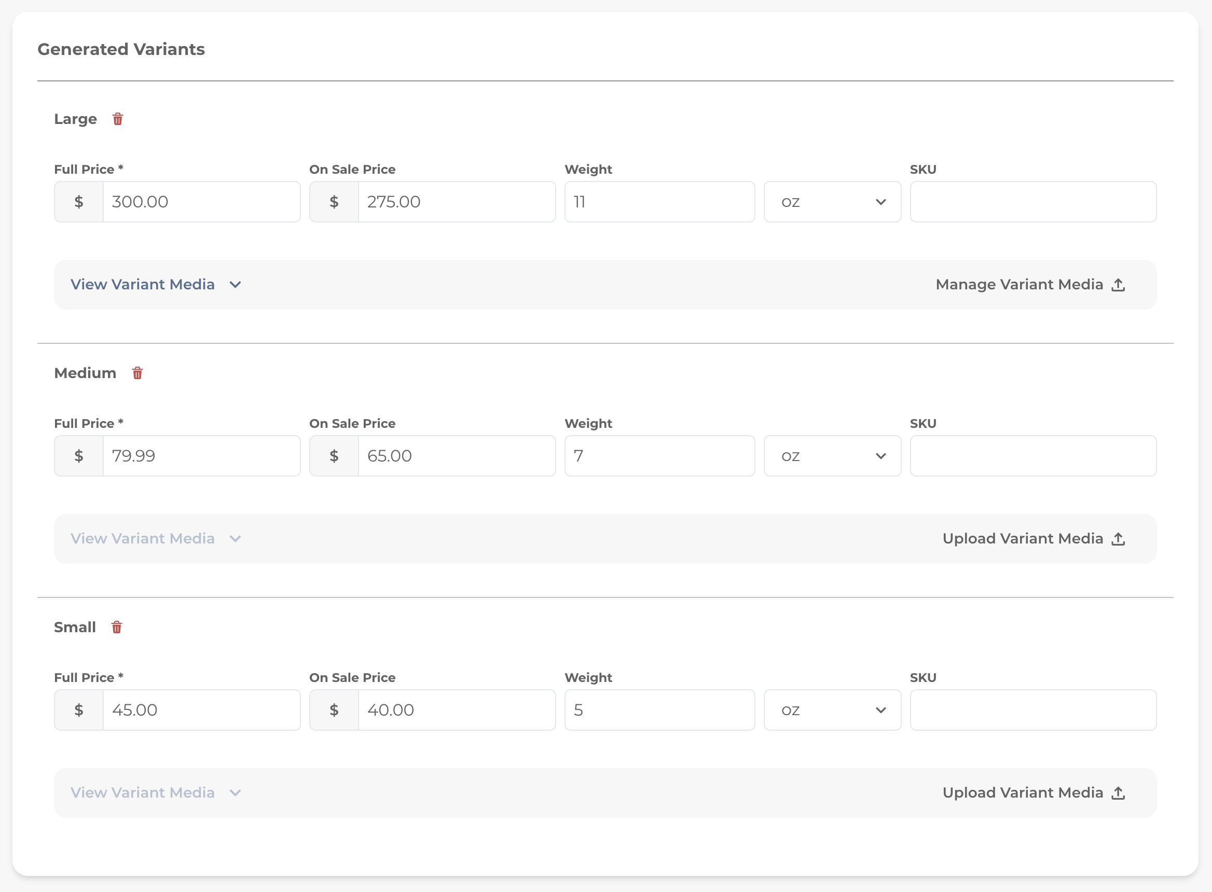
Task: Focus the Large On Sale Price field 275.00
Action: point(457,202)
